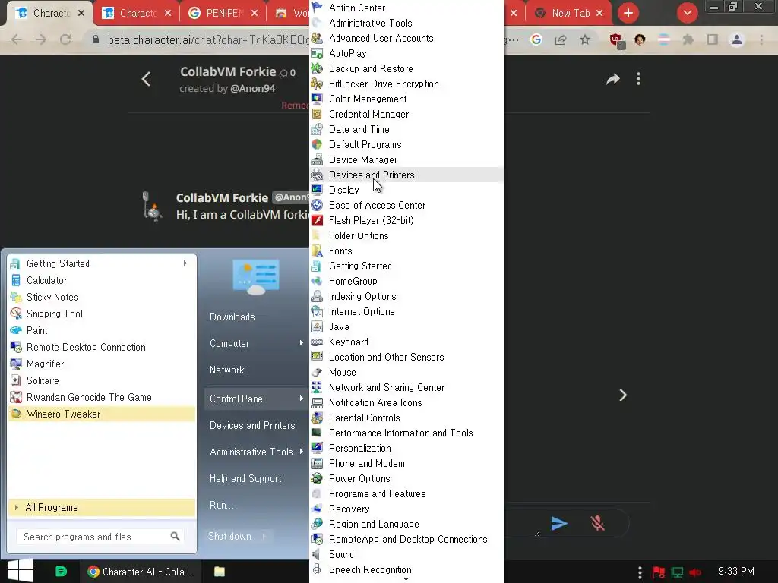Click the Power Options battery icon

click(x=317, y=478)
